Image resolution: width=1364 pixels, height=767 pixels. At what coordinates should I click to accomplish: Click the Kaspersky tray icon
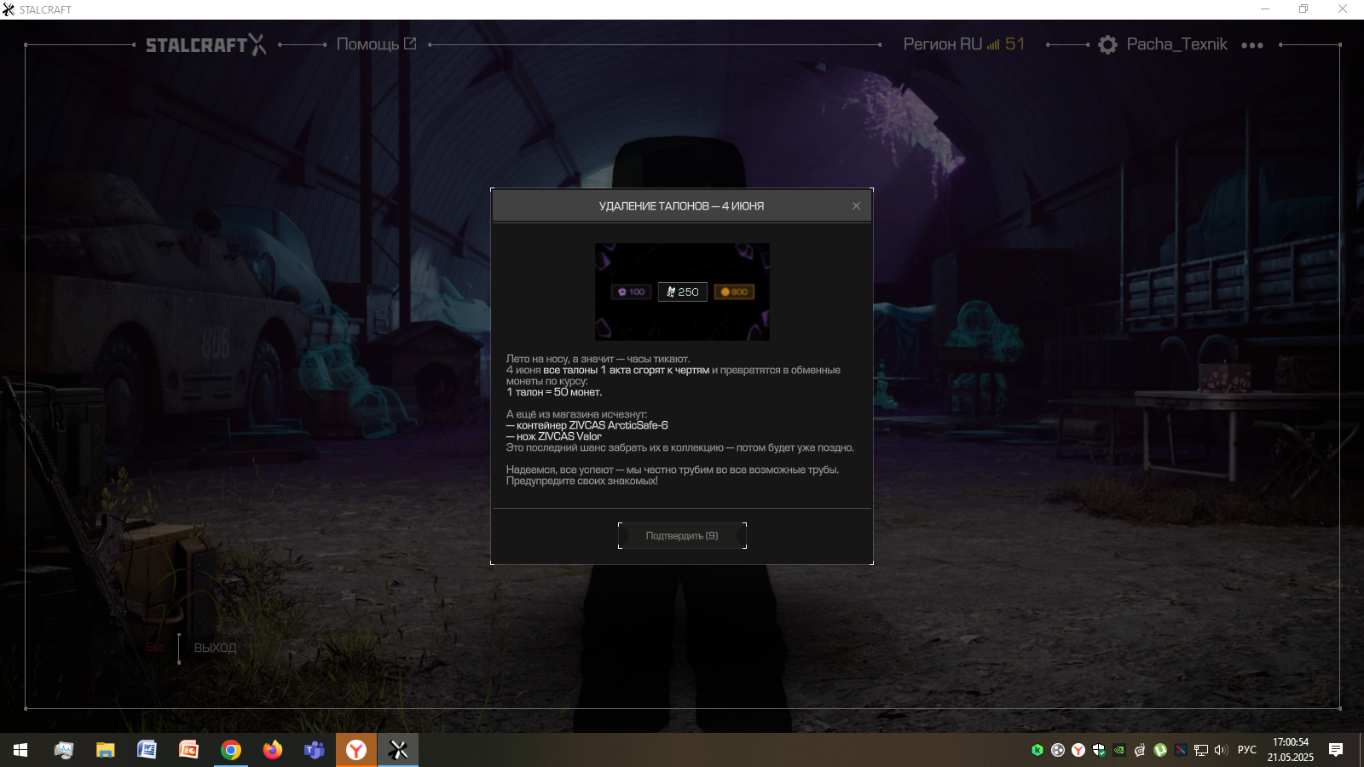click(1037, 750)
